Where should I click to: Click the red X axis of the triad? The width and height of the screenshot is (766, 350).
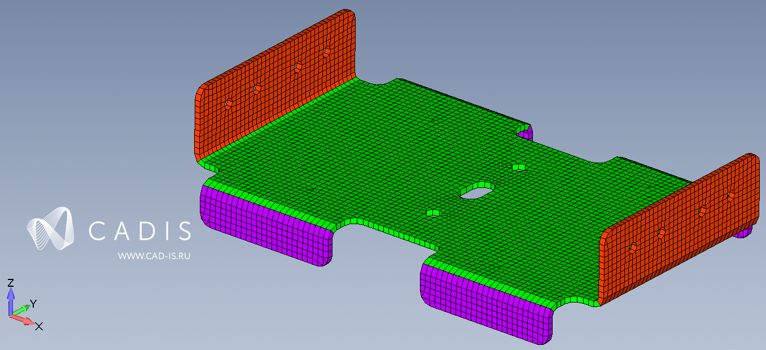point(24,321)
